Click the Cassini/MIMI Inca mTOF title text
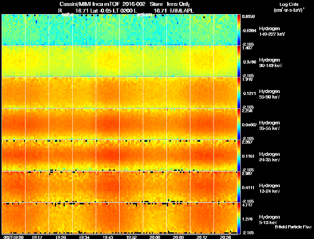This screenshot has width=314, height=239. click(89, 4)
